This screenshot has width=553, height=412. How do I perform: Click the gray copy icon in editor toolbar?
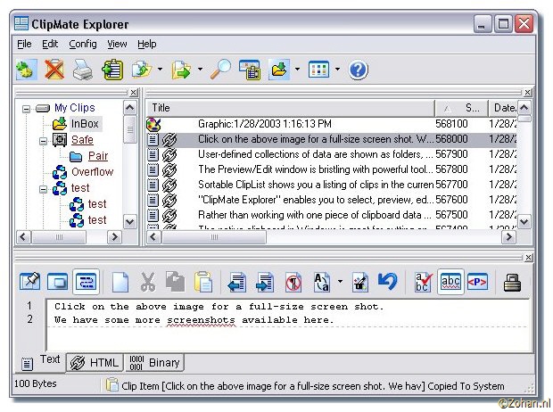pos(176,282)
